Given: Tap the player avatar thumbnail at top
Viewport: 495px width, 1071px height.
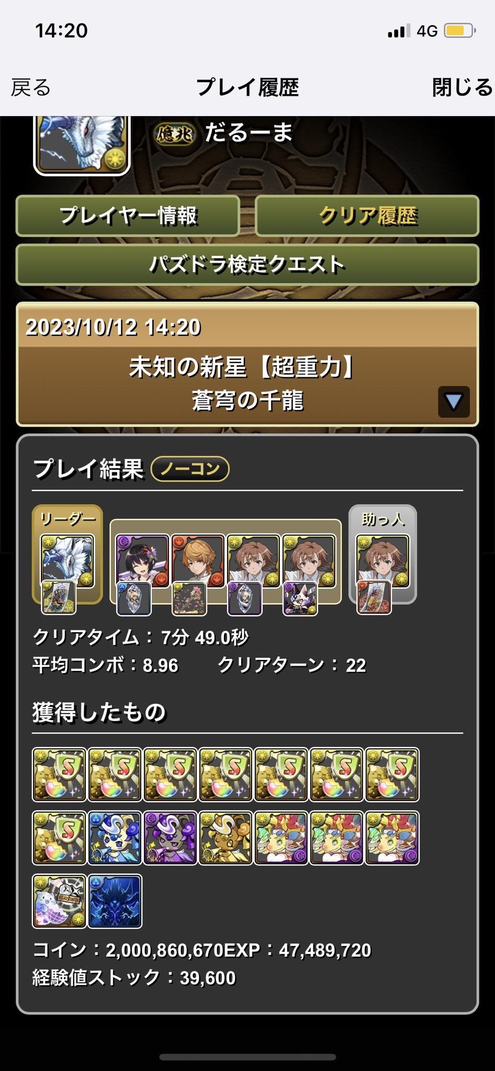Looking at the screenshot, I should [x=82, y=145].
